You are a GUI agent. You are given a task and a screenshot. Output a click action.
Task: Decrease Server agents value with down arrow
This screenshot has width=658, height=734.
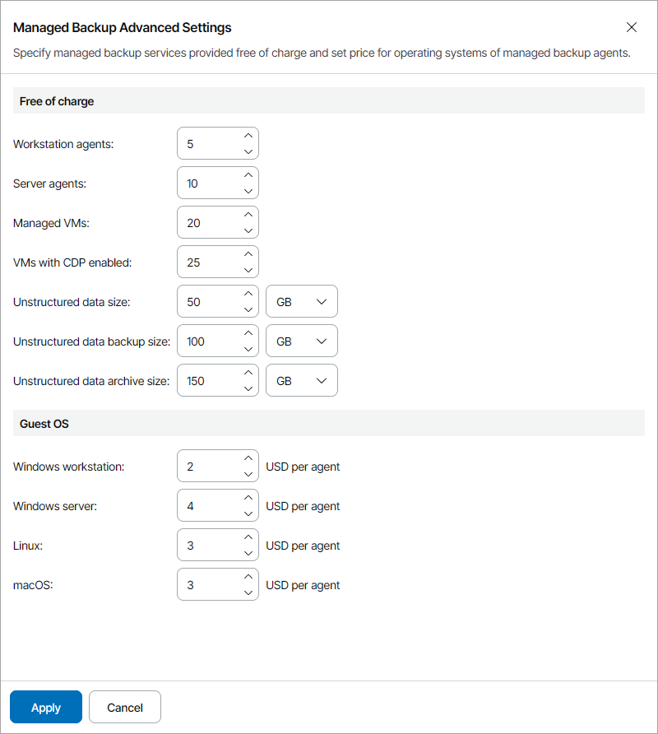tap(248, 191)
